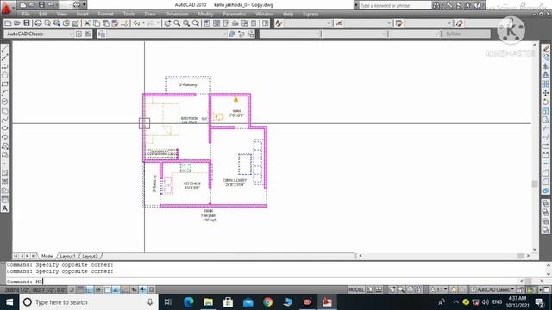Screen dimensions: 552x310
Task: Open the Parametric menu
Action: 234,14
